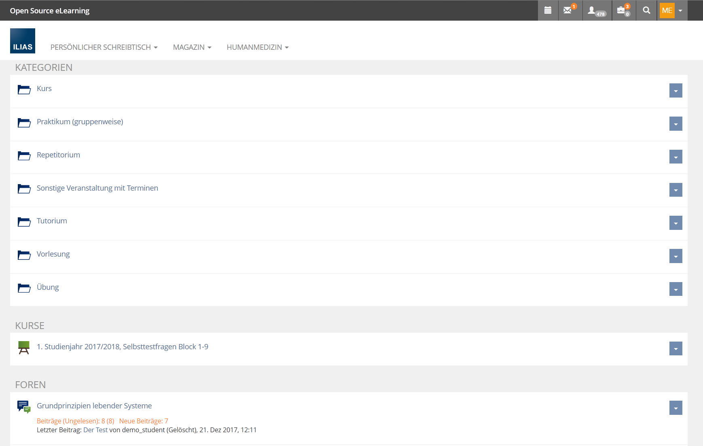This screenshot has height=446, width=703.
Task: Click the forum icon beside Grundprinzipien
Action: [24, 406]
